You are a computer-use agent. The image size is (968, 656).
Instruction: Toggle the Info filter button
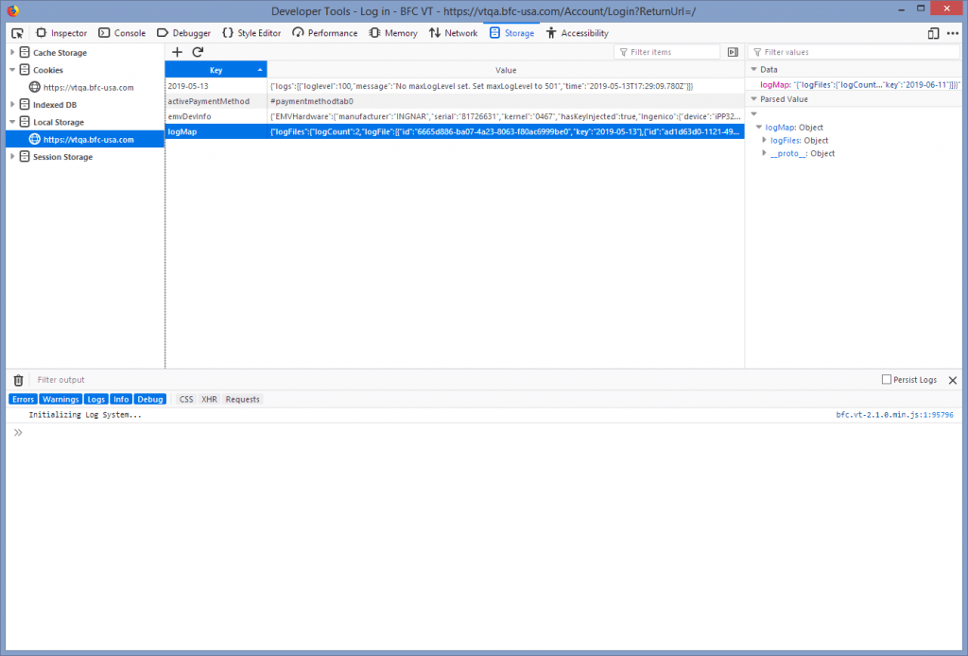pos(121,399)
